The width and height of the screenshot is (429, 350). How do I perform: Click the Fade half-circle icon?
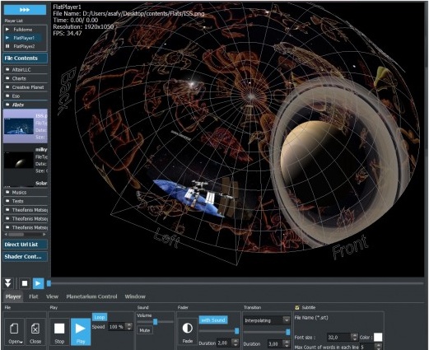tap(188, 328)
